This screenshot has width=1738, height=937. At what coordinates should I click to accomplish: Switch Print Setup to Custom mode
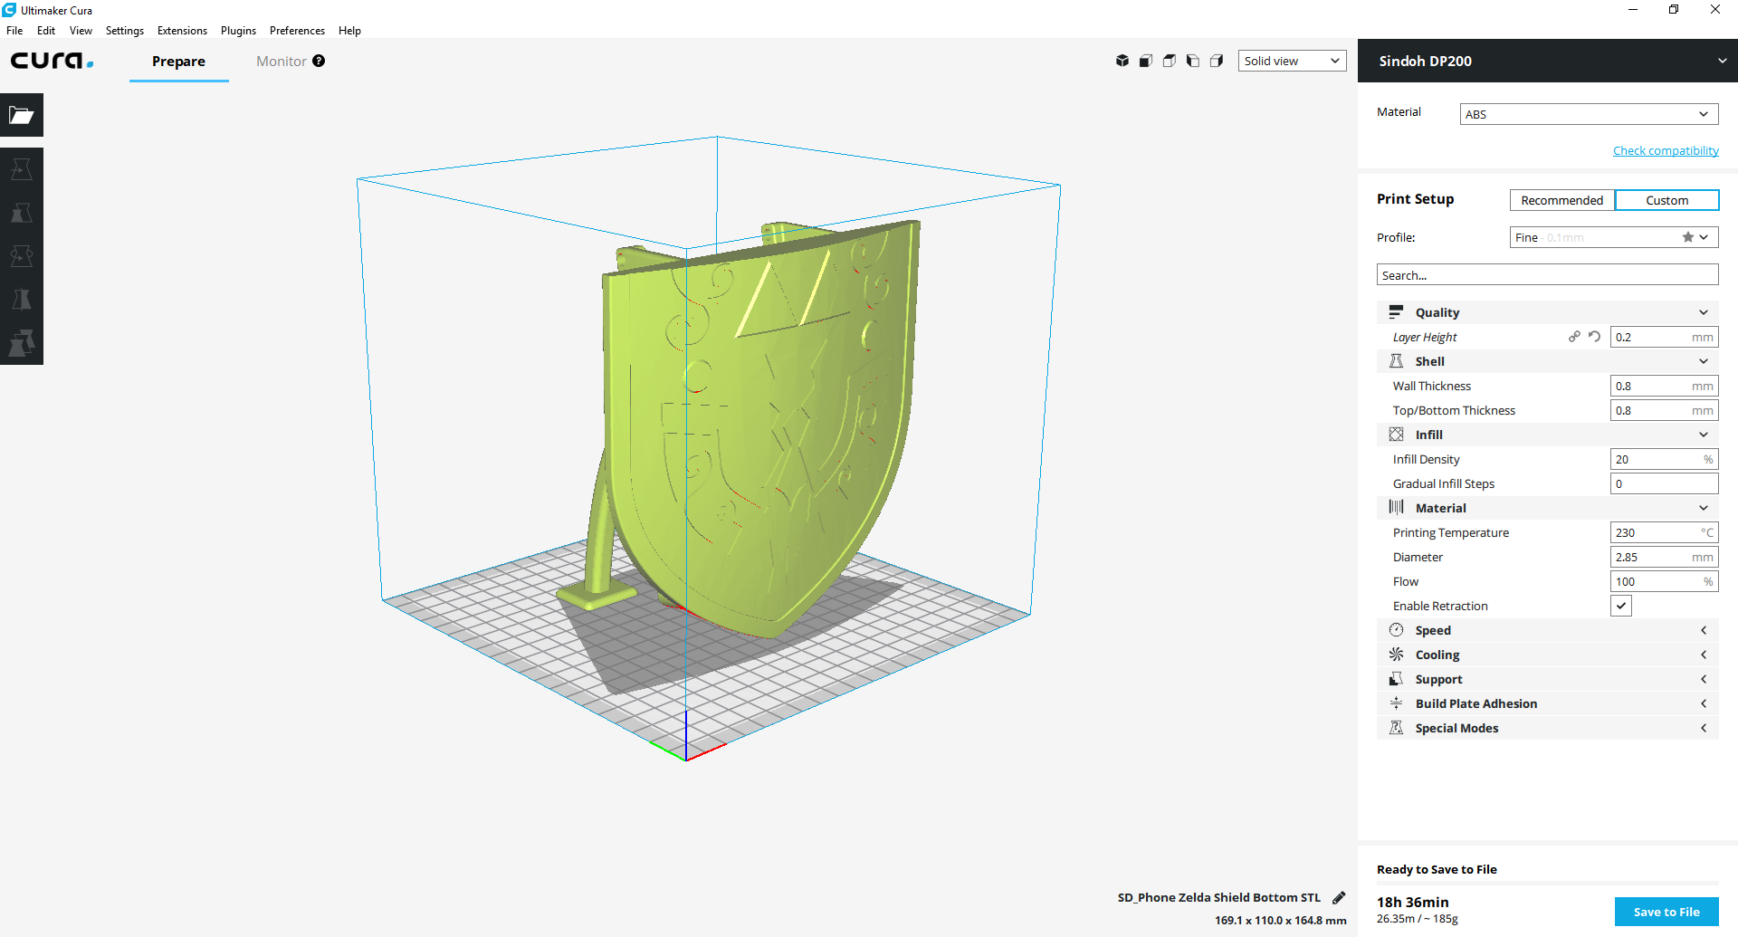(x=1666, y=200)
